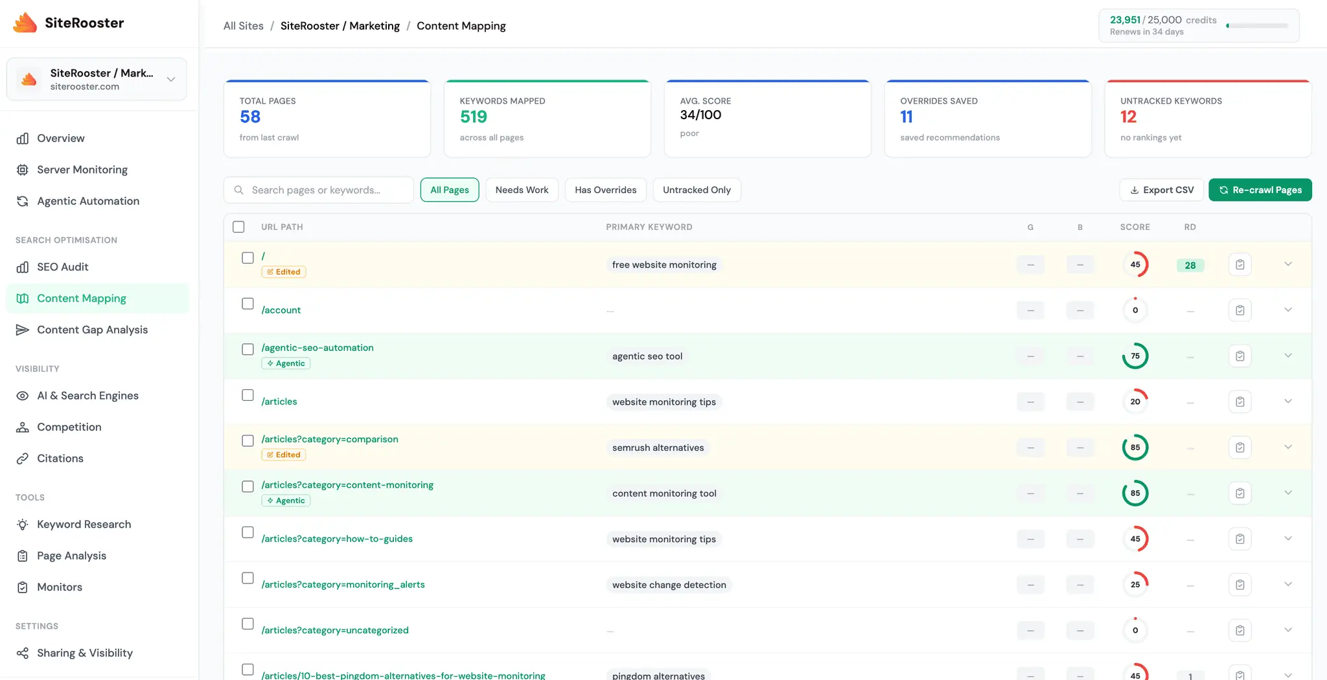1327x680 pixels.
Task: Expand the / row details chevron
Action: click(x=1288, y=264)
